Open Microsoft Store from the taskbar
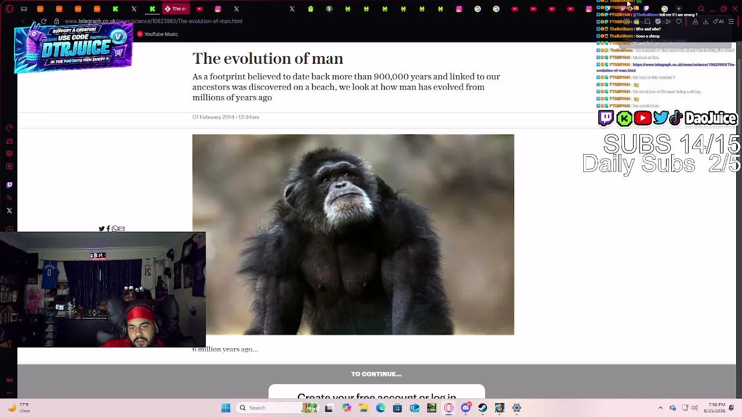The width and height of the screenshot is (742, 417). click(x=397, y=408)
